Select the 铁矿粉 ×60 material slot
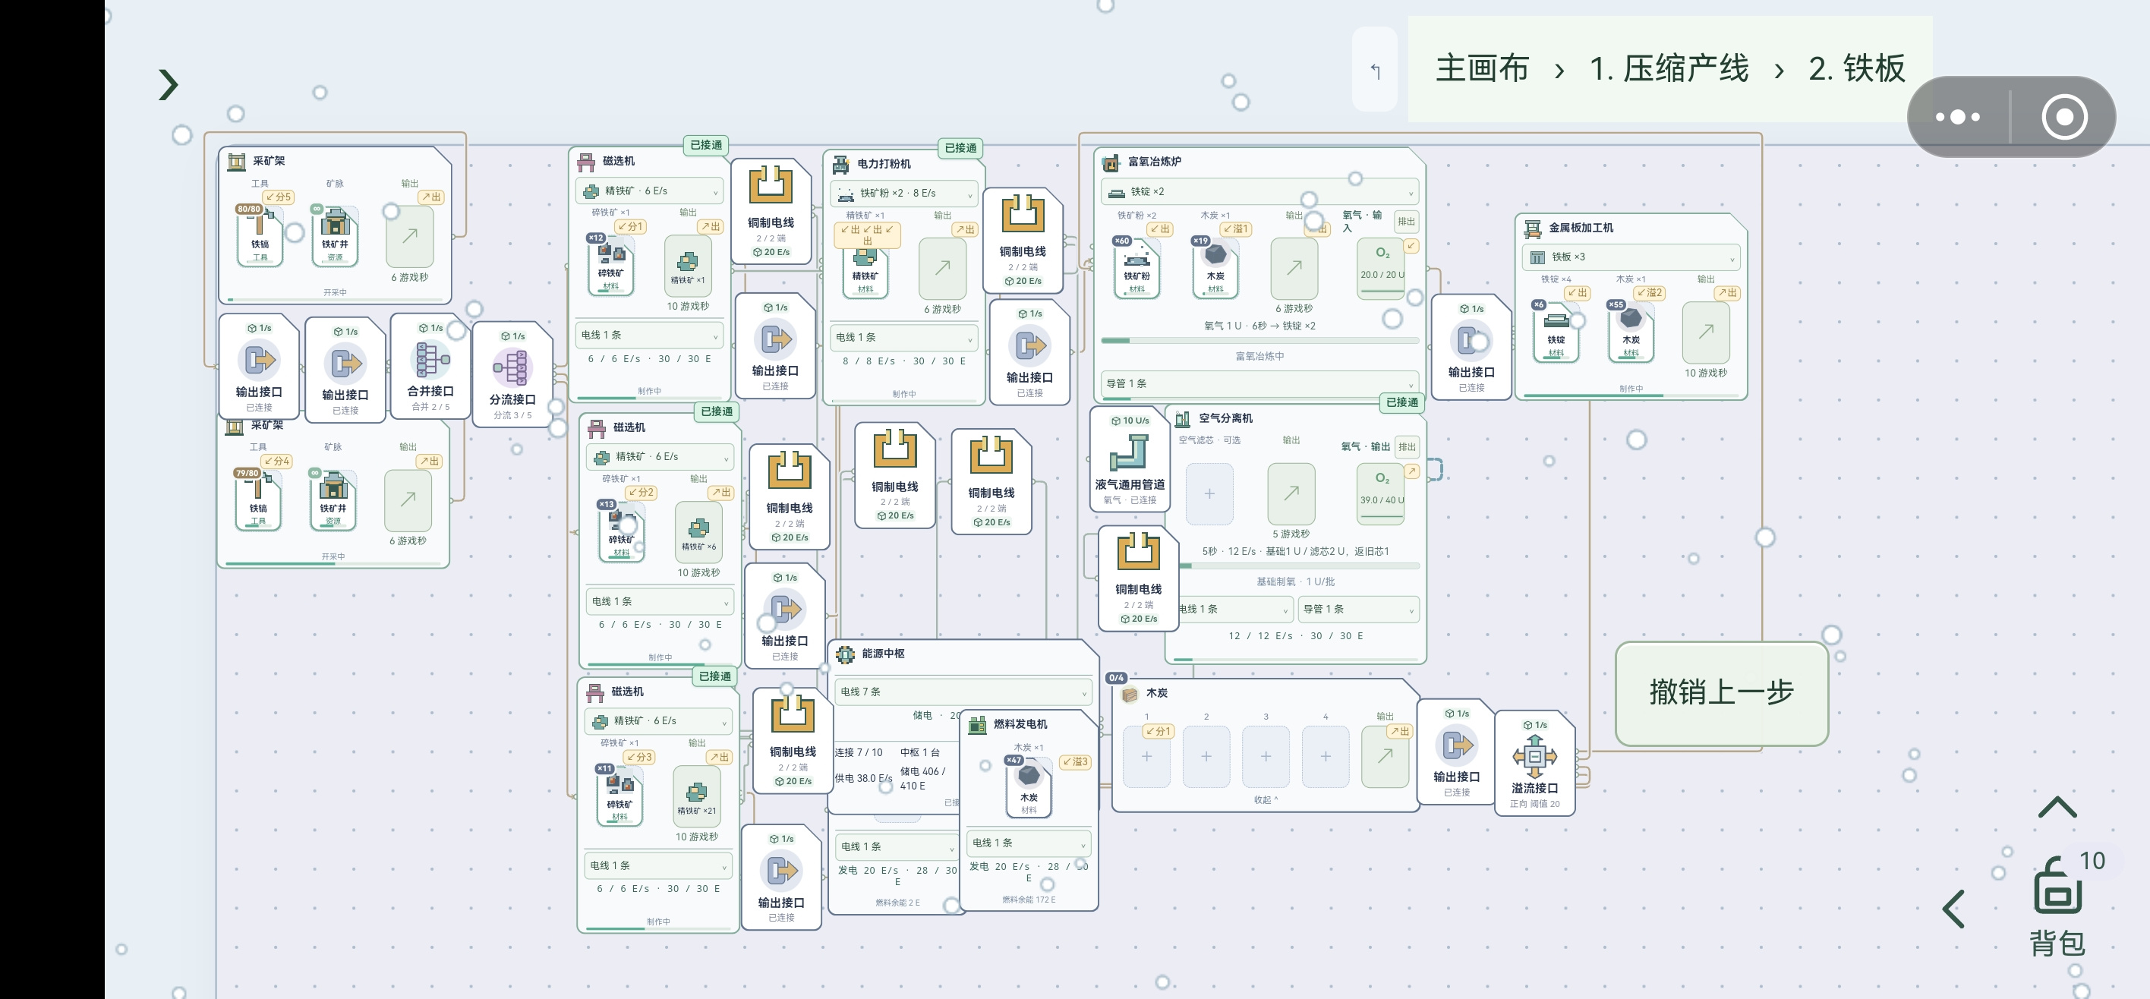The height and width of the screenshot is (999, 2150). pyautogui.click(x=1136, y=266)
